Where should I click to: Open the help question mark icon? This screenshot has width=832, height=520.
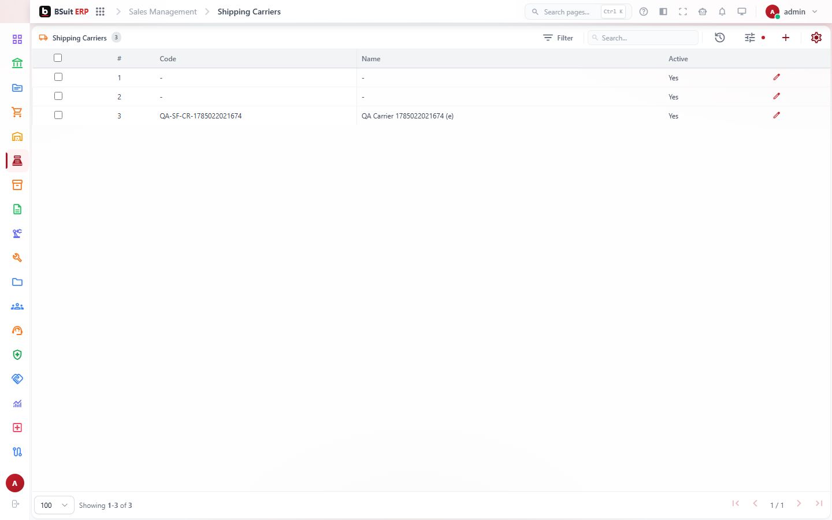click(644, 12)
